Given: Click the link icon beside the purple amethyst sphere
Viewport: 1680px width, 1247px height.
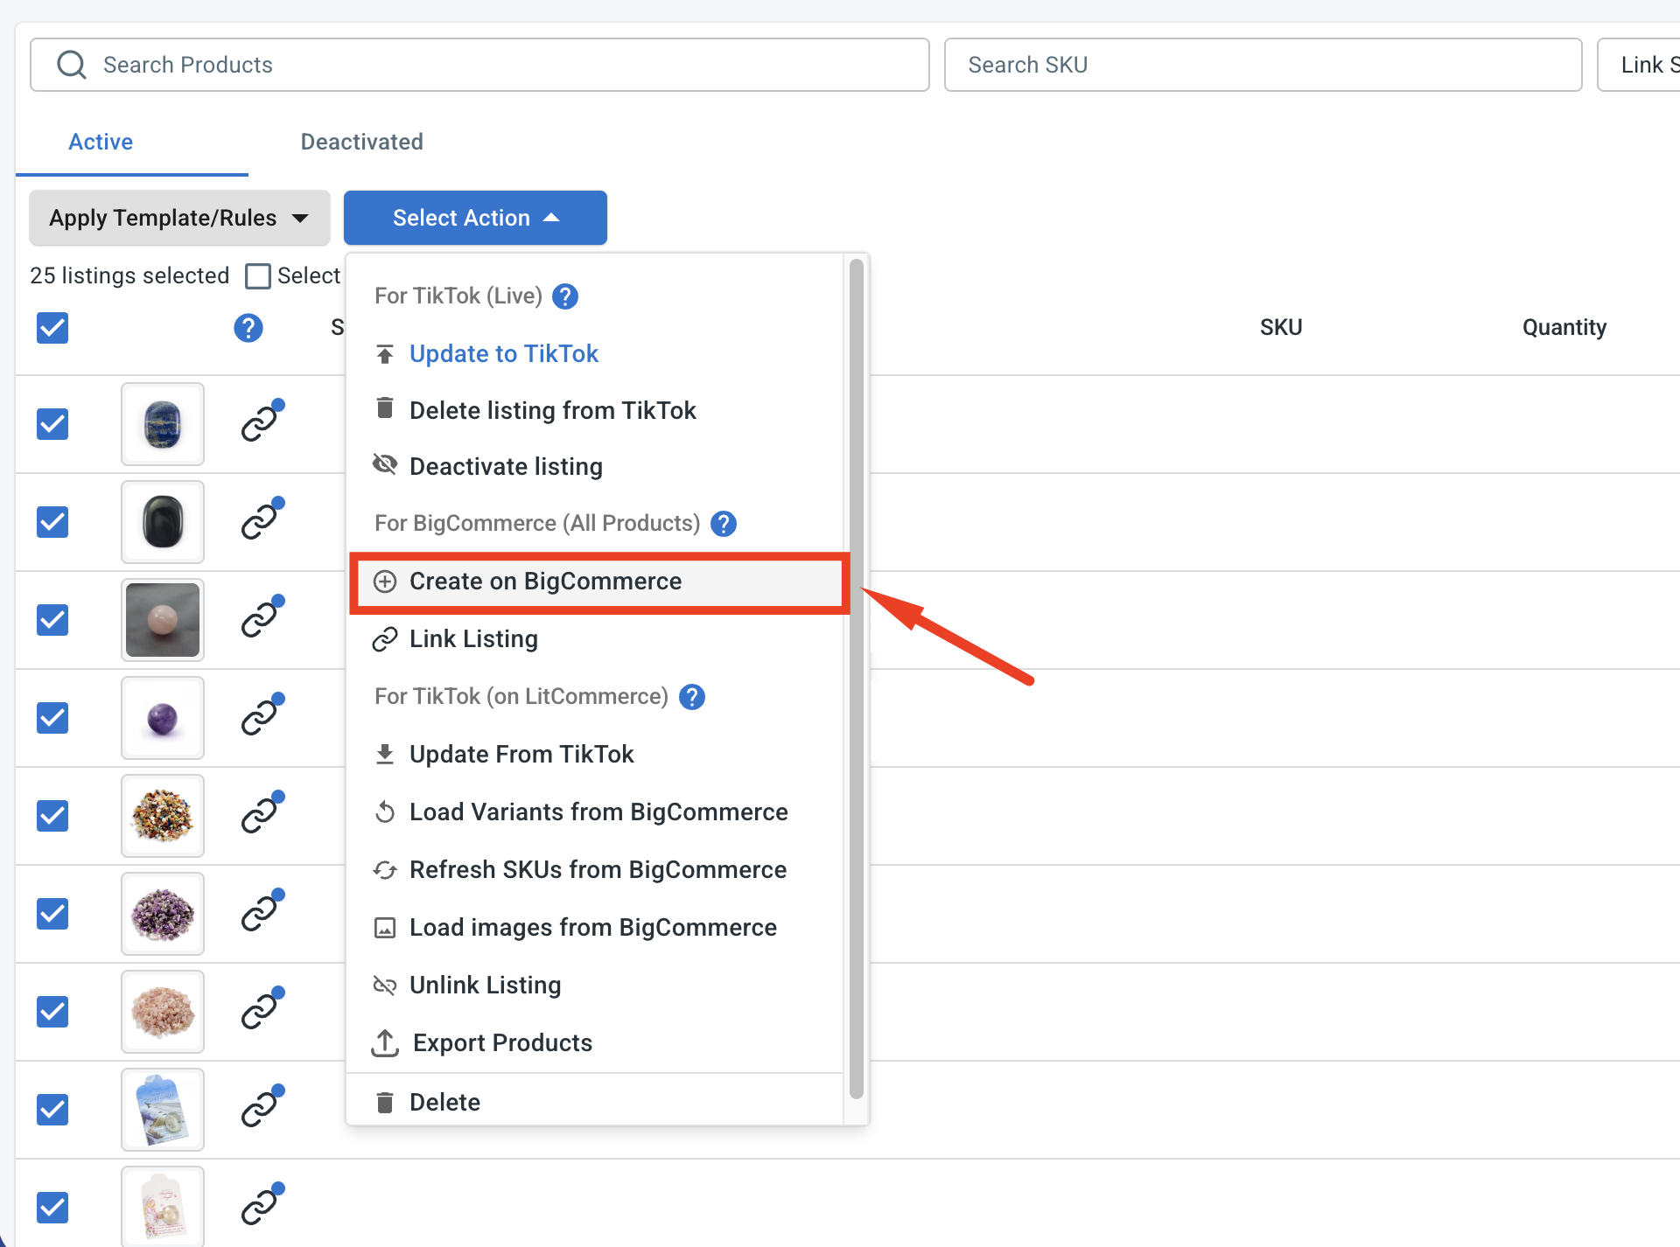Looking at the screenshot, I should pos(262,715).
